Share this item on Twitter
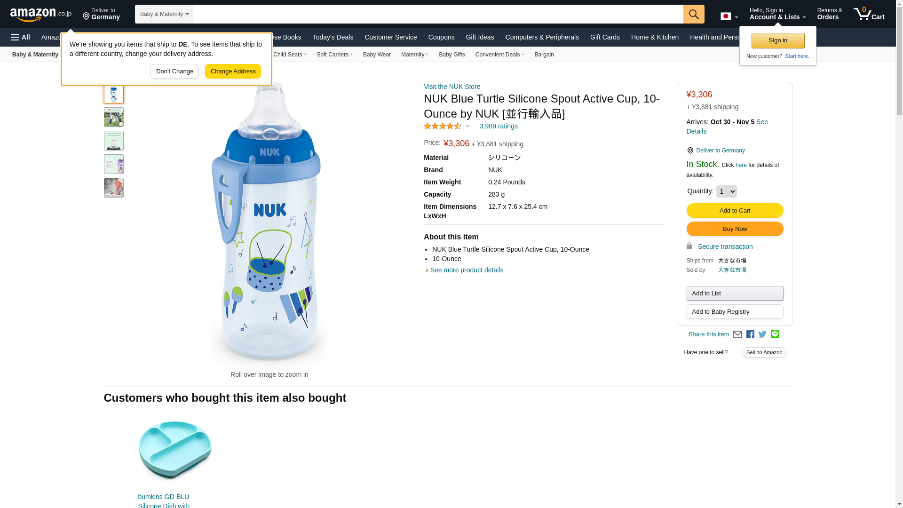The height and width of the screenshot is (508, 903). coord(762,334)
